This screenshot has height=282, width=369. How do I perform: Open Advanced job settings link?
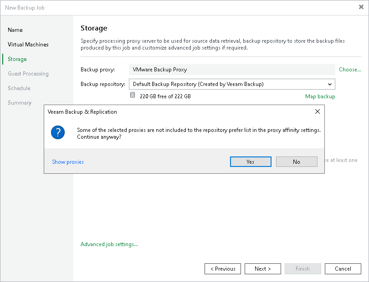109,244
